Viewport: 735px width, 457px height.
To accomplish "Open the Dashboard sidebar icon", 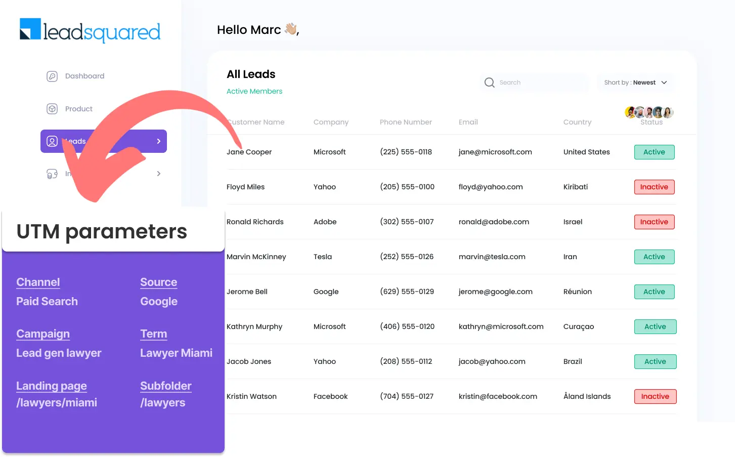I will click(x=52, y=76).
